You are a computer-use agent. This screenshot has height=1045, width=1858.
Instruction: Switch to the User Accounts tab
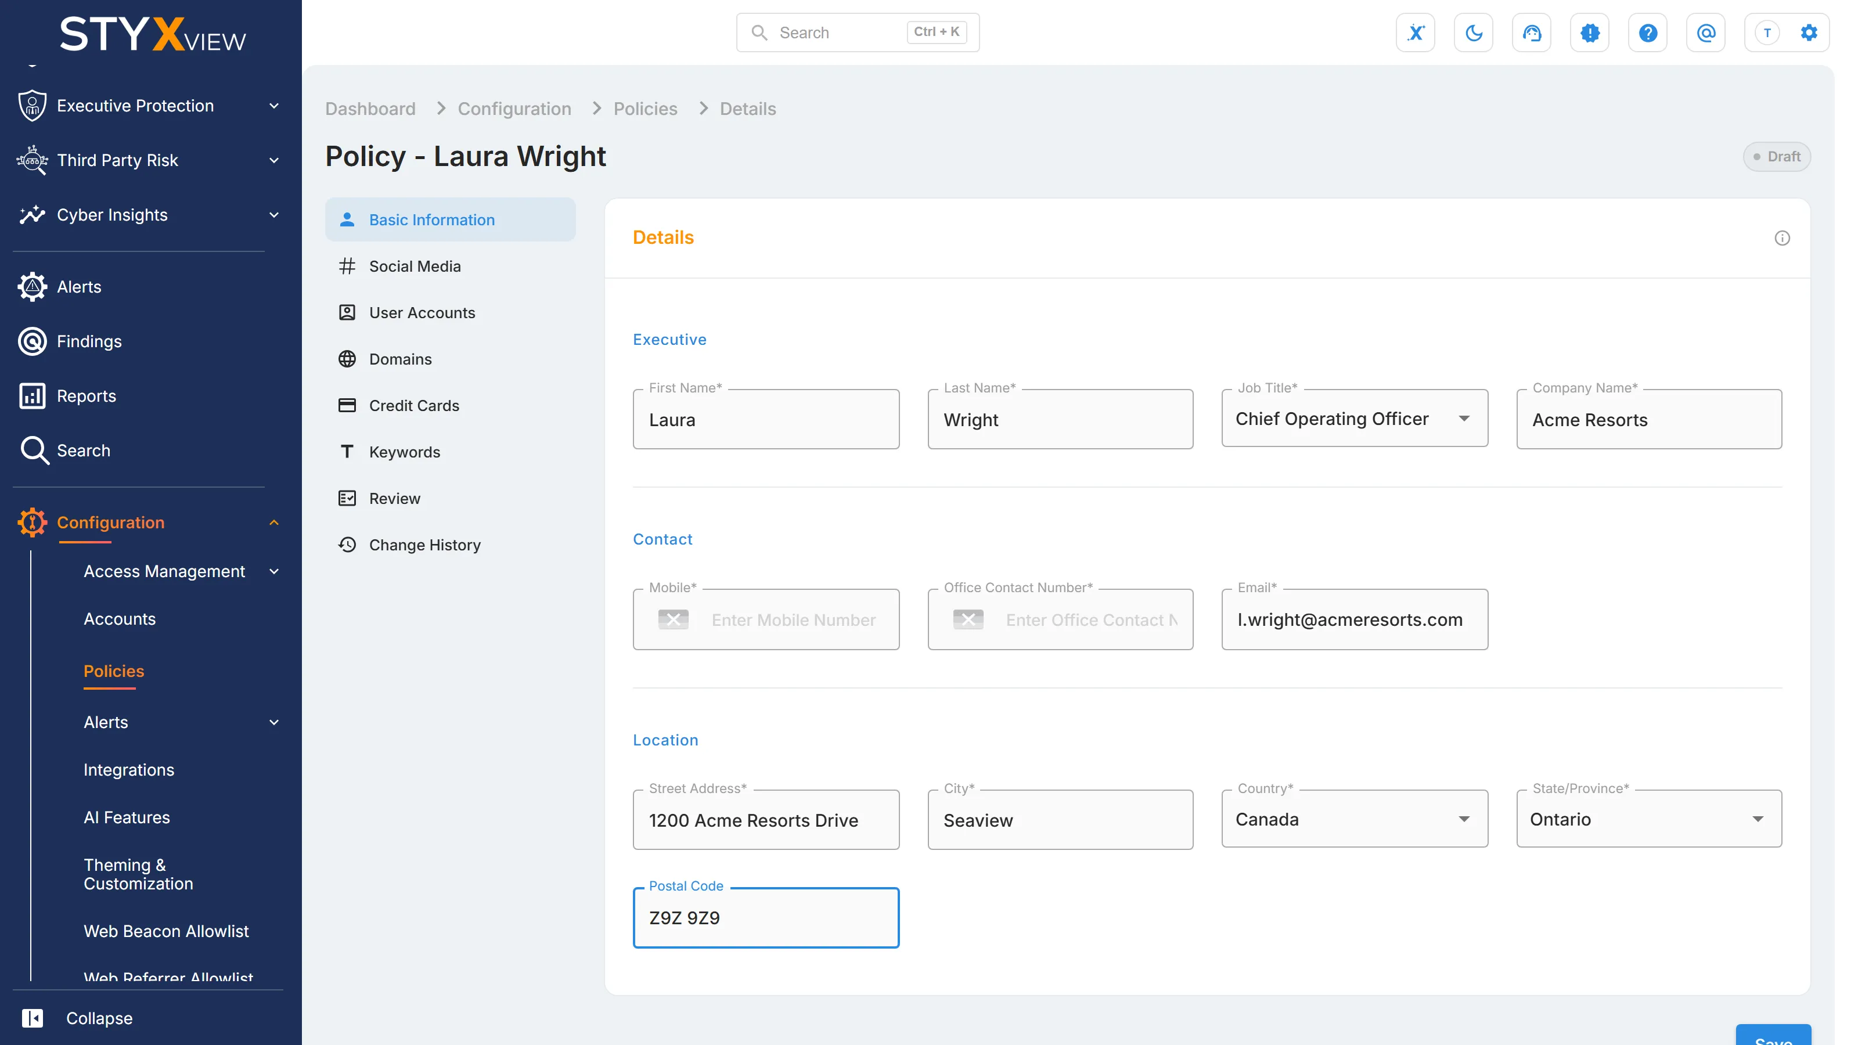tap(450, 312)
